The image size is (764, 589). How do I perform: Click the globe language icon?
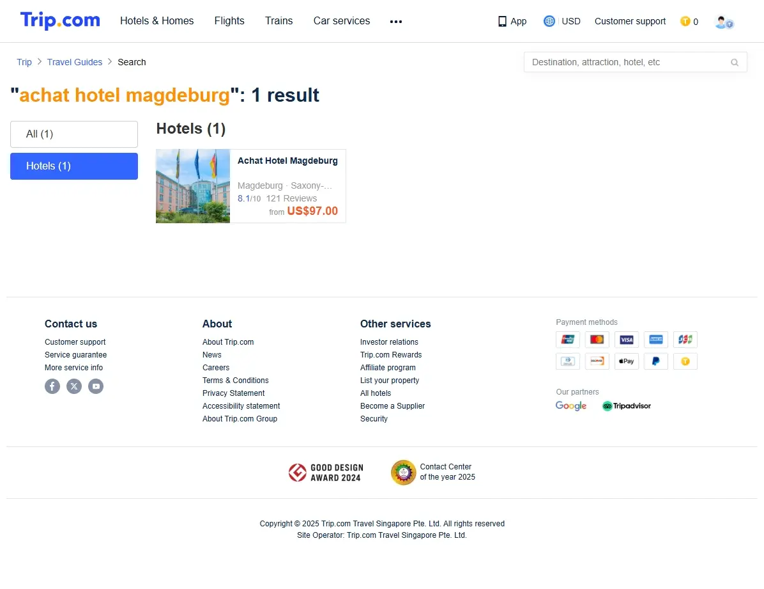click(549, 21)
